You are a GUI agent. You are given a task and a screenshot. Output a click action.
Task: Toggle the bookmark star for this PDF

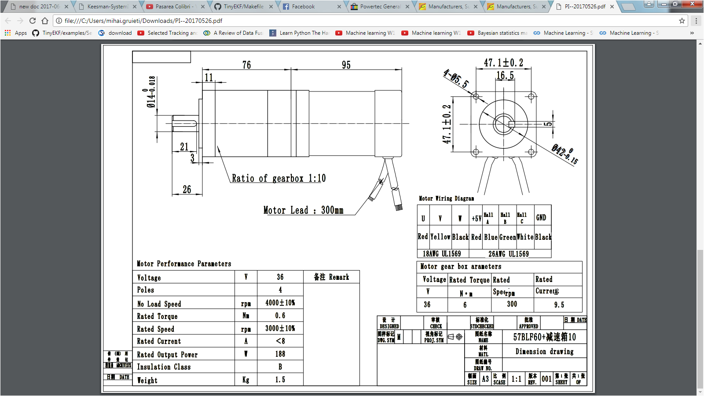click(x=681, y=20)
